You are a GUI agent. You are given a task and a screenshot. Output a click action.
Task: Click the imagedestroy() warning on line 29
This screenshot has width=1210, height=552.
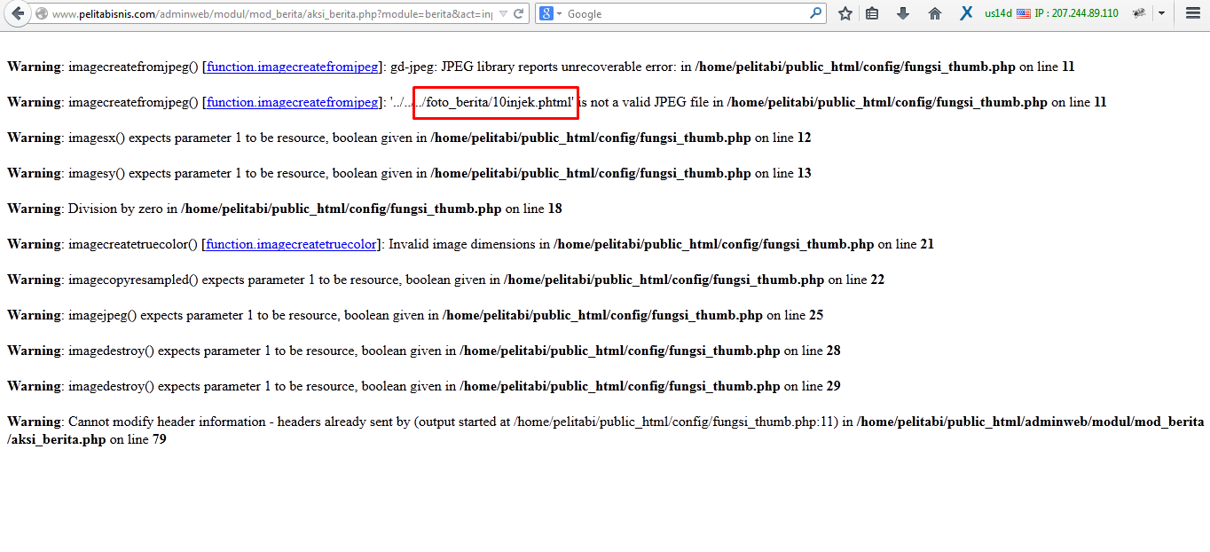[x=424, y=386]
